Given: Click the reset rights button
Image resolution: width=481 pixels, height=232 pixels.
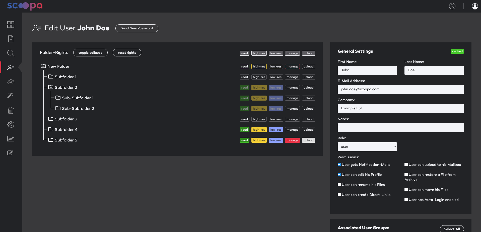Looking at the screenshot, I should coord(127,53).
